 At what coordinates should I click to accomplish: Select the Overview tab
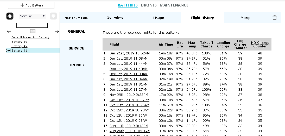click(115, 18)
